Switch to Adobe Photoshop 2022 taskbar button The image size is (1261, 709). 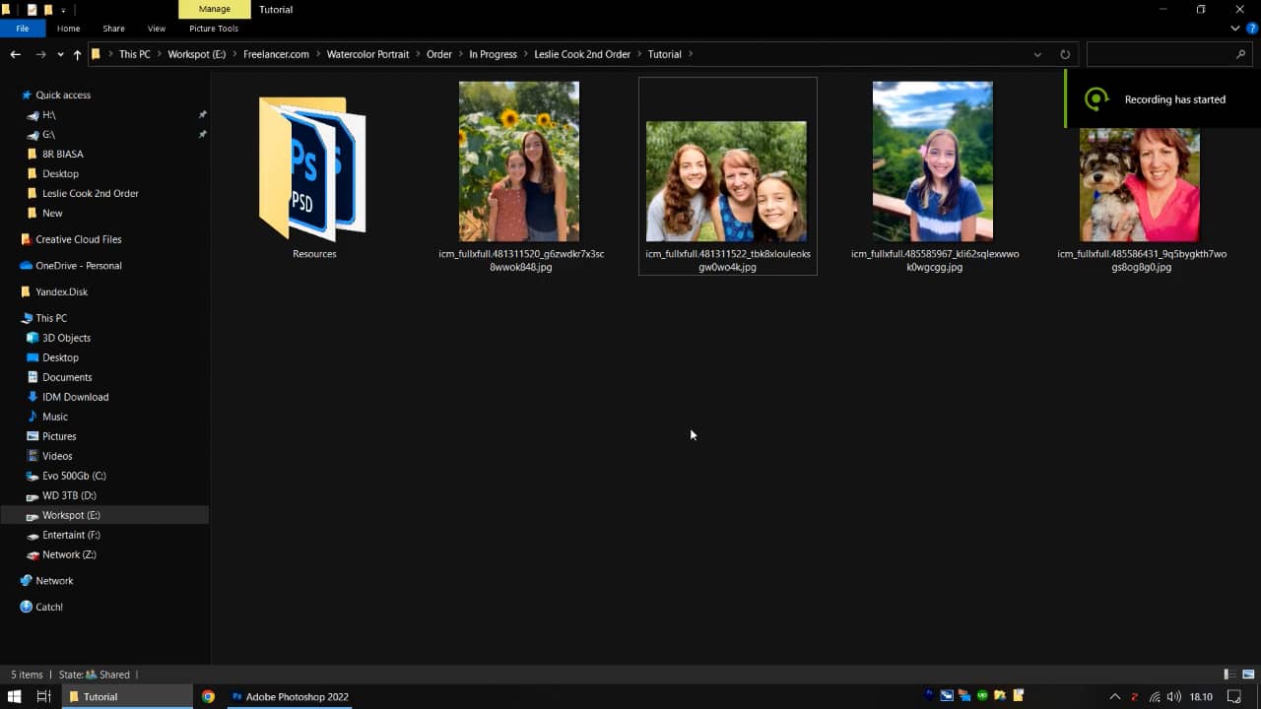290,696
